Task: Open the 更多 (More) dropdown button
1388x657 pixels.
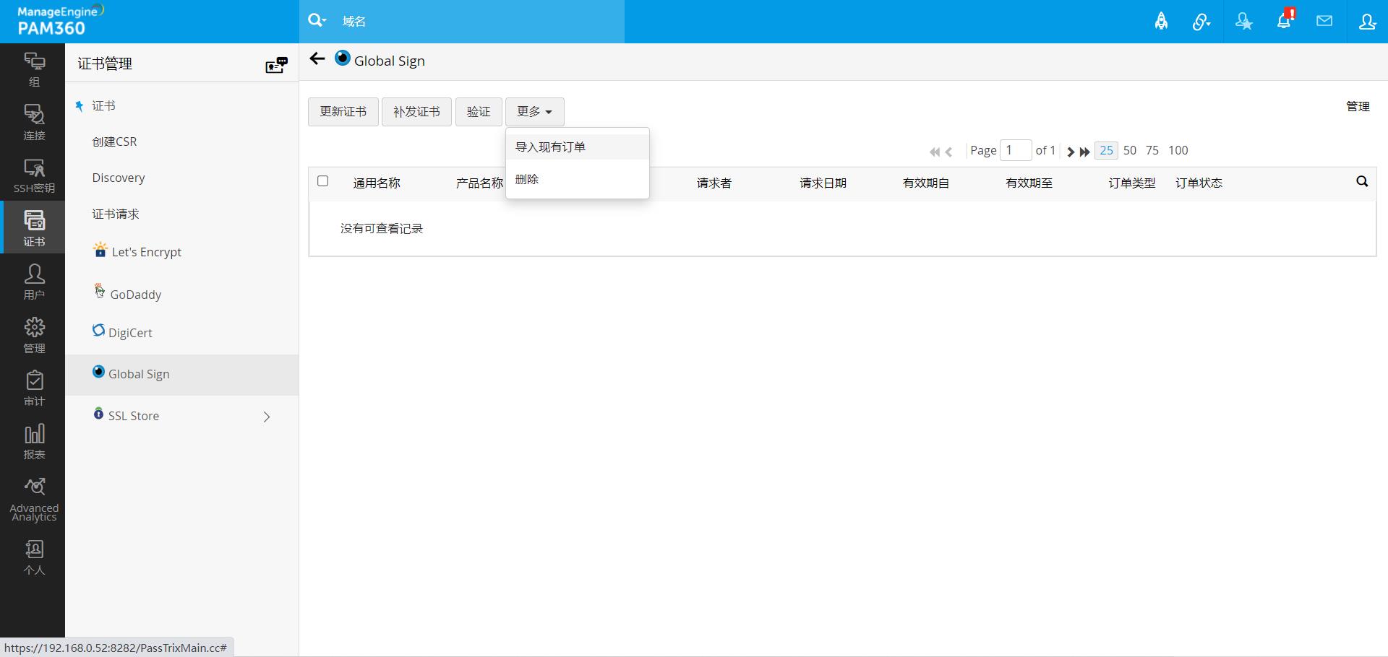Action: 535,112
